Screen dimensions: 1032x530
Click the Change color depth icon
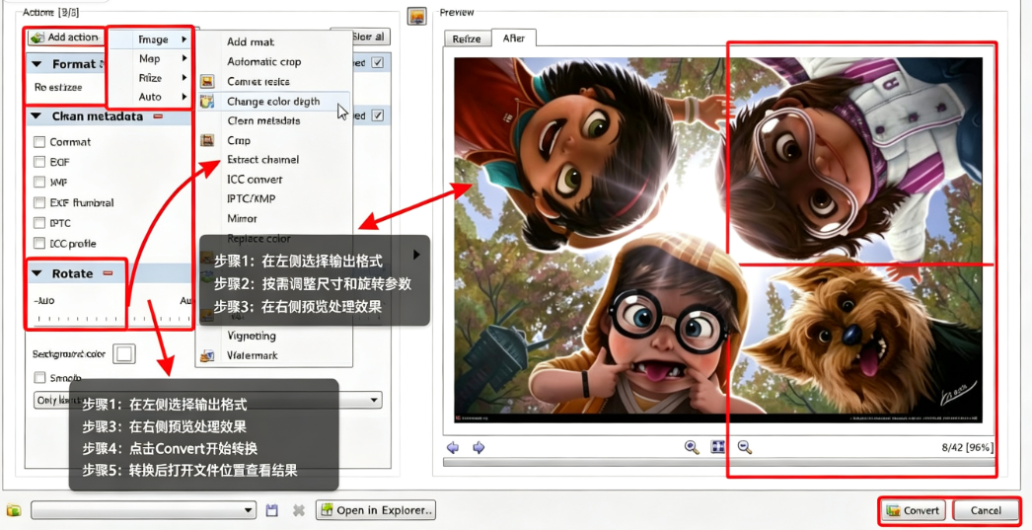(x=207, y=102)
